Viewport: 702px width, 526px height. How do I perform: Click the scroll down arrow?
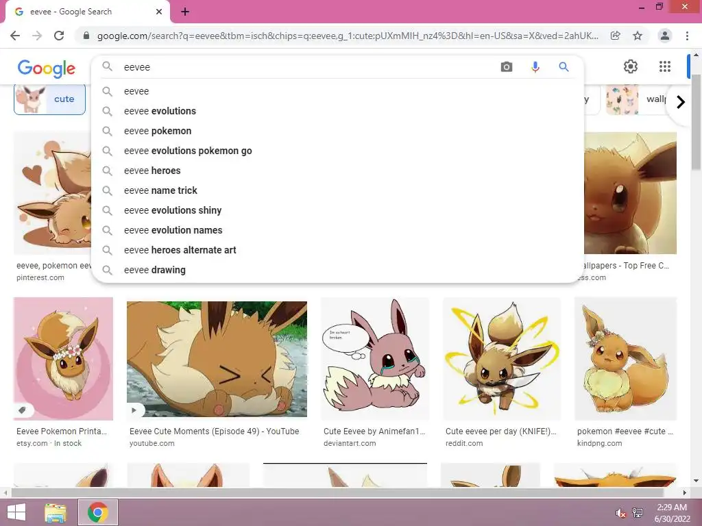point(697,481)
